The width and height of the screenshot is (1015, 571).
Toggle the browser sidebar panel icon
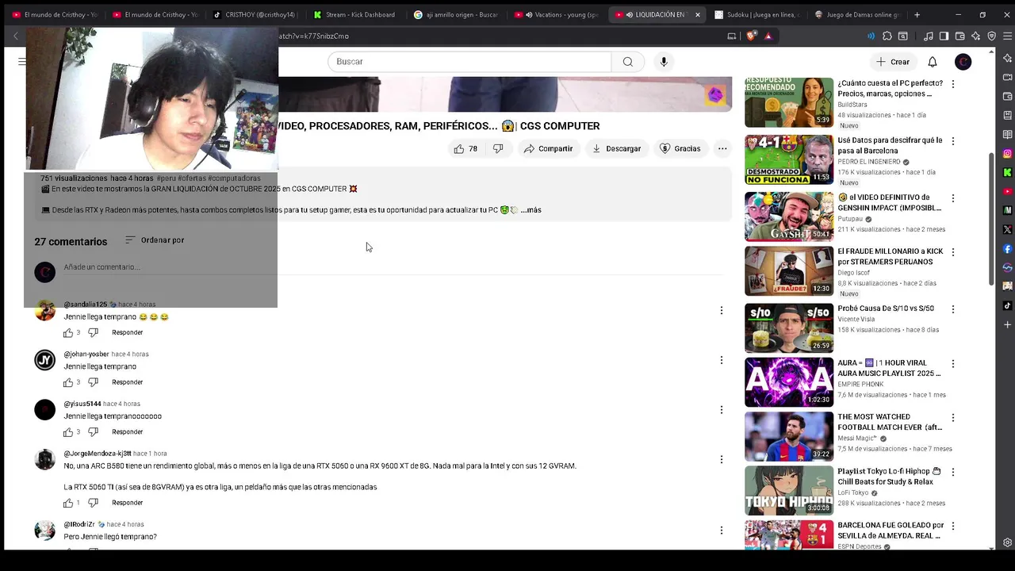click(944, 36)
